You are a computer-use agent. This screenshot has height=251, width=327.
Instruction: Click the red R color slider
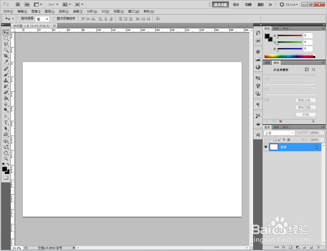(x=290, y=35)
